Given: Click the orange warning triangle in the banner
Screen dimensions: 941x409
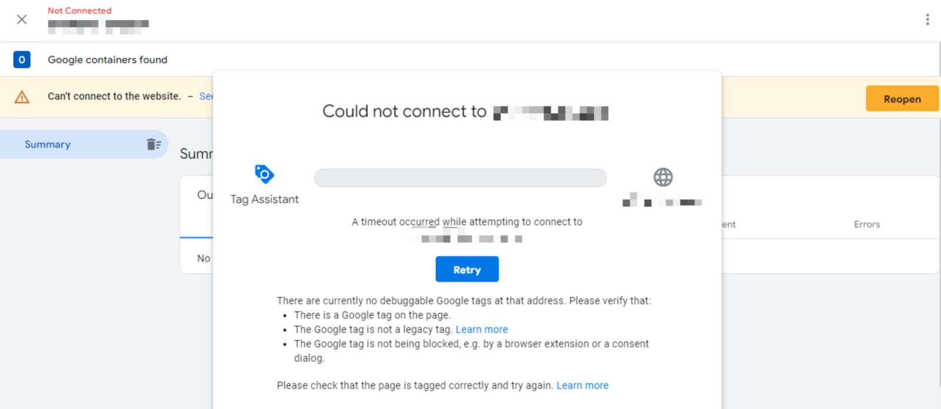Looking at the screenshot, I should click(x=22, y=97).
